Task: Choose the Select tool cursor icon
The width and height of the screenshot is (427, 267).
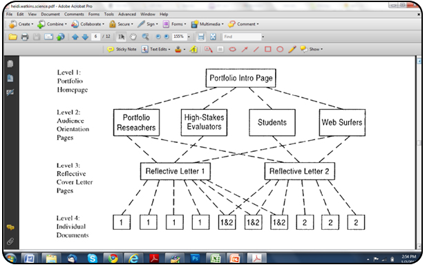Action: 121,37
